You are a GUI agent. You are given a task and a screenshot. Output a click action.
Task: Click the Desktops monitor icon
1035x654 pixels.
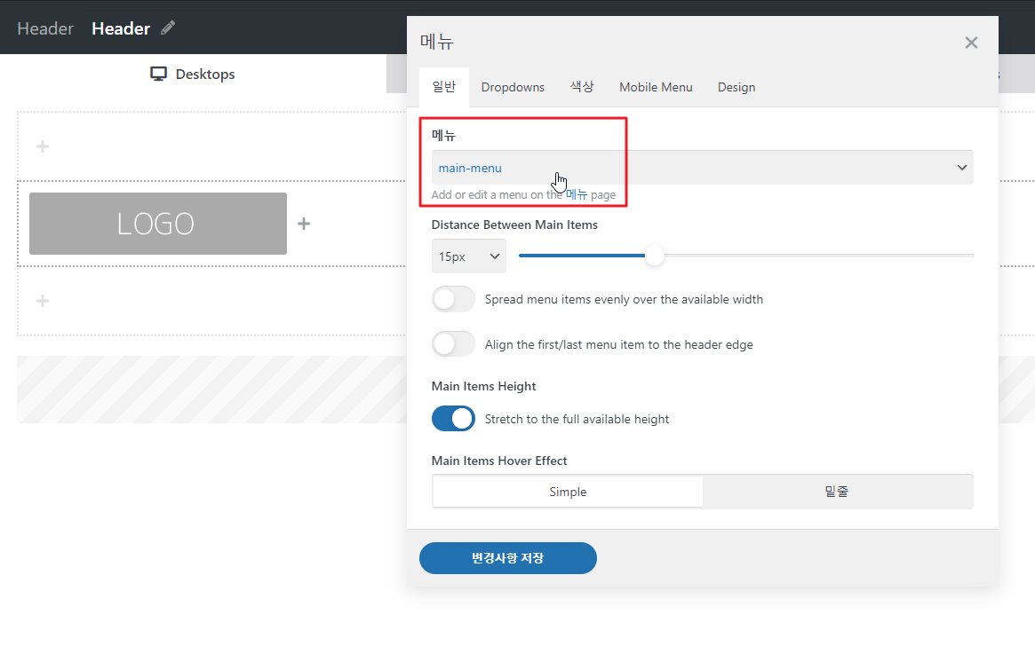click(x=158, y=74)
